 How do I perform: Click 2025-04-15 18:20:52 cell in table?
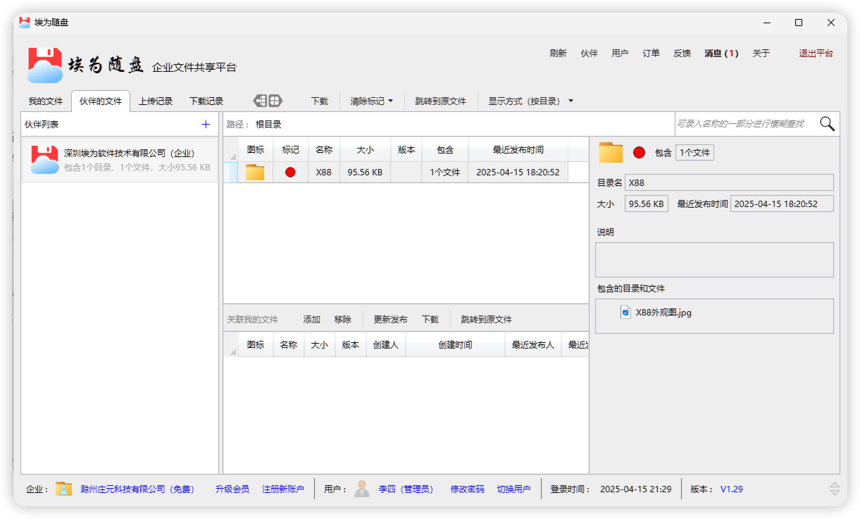[x=518, y=172]
